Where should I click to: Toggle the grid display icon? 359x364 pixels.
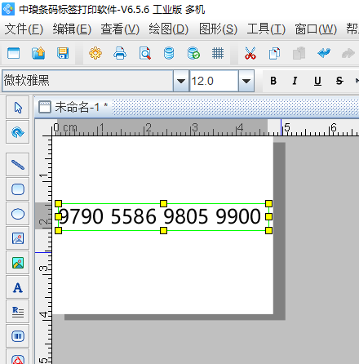218,53
